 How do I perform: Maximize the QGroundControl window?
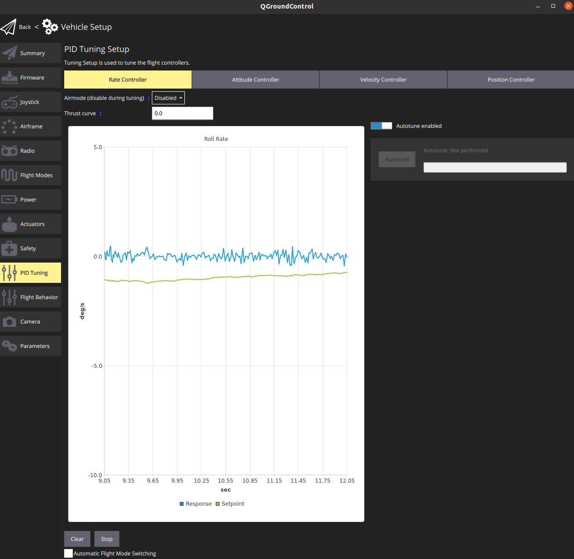tap(553, 6)
